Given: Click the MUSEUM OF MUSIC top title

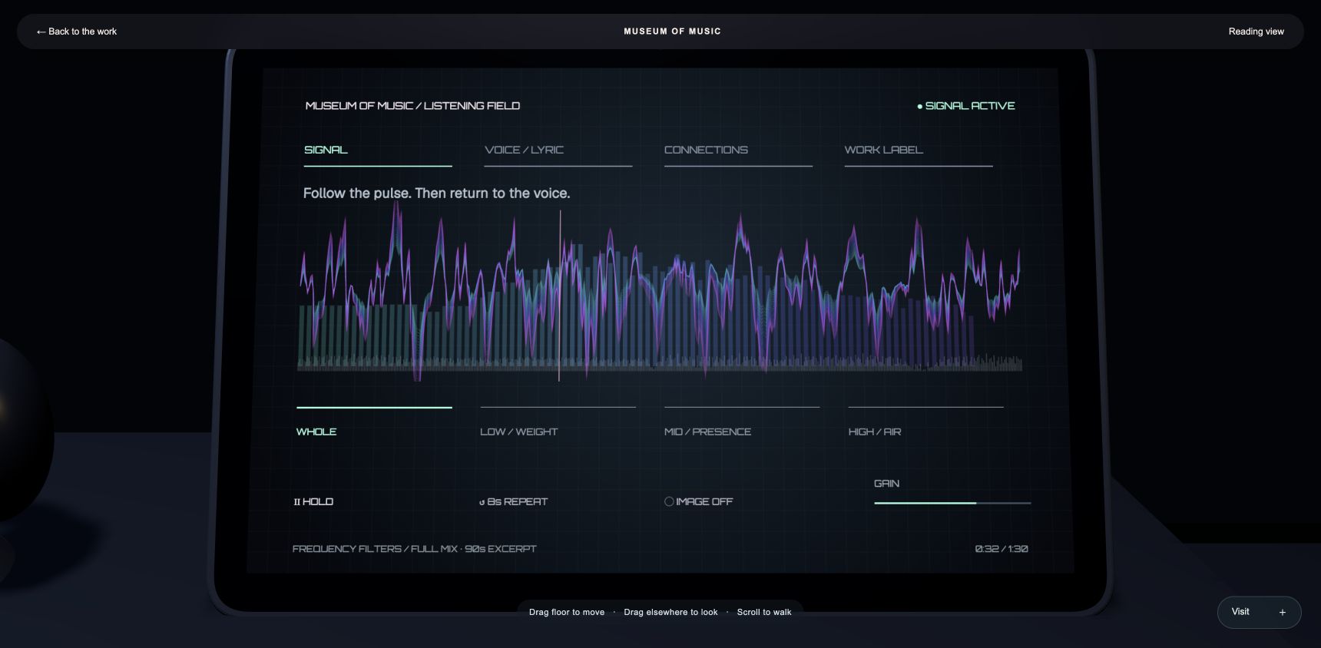Looking at the screenshot, I should pyautogui.click(x=672, y=31).
